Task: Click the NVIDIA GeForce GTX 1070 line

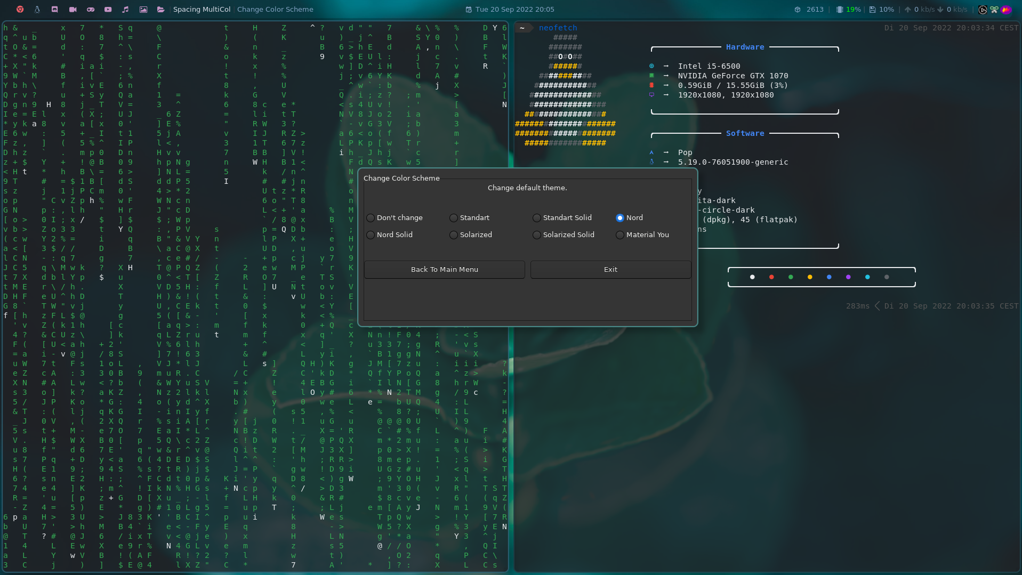Action: pos(733,76)
